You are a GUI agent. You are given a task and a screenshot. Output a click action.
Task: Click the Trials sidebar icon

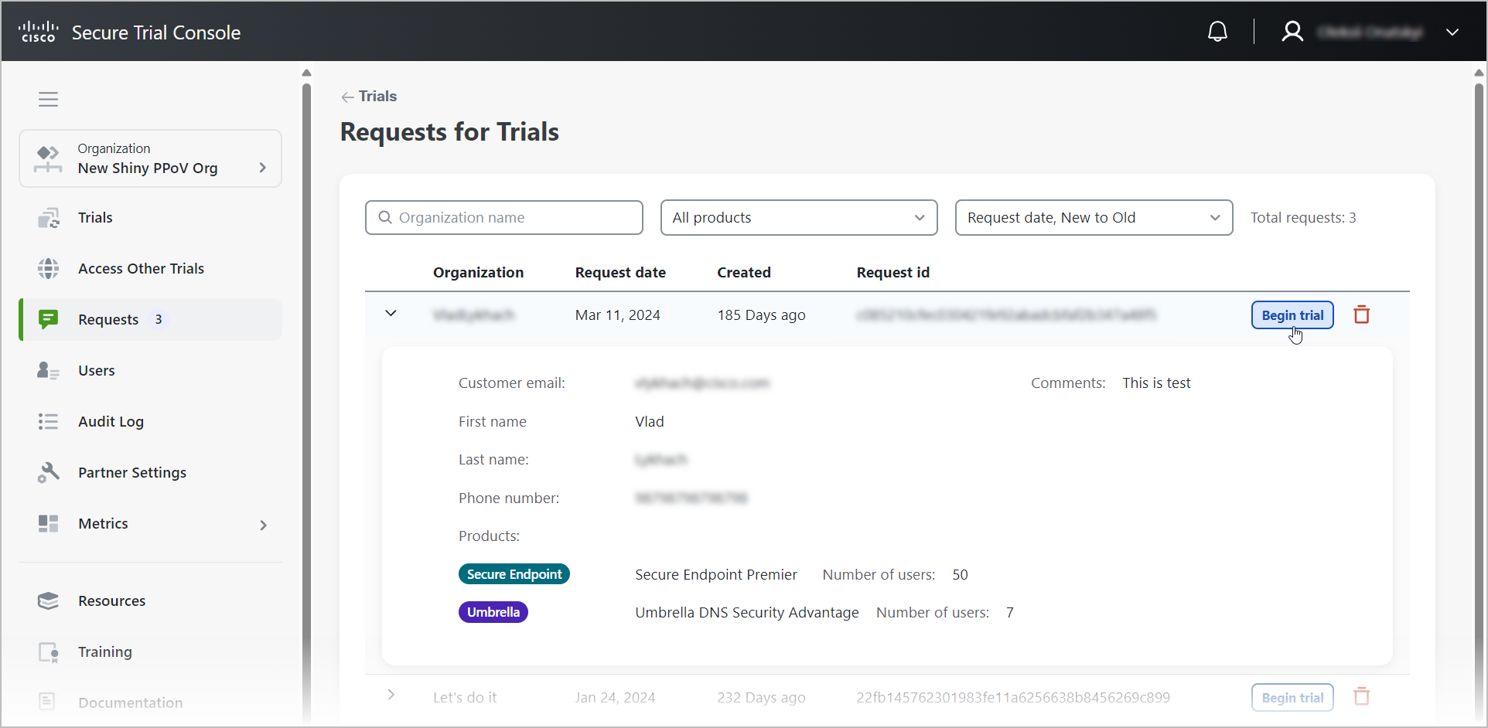[x=49, y=218]
